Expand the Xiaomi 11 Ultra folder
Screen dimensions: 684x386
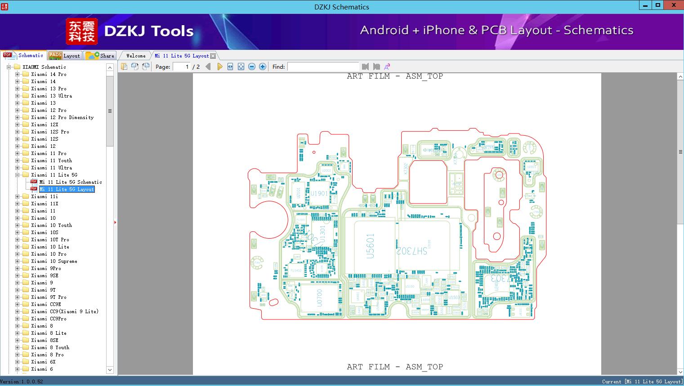(17, 168)
